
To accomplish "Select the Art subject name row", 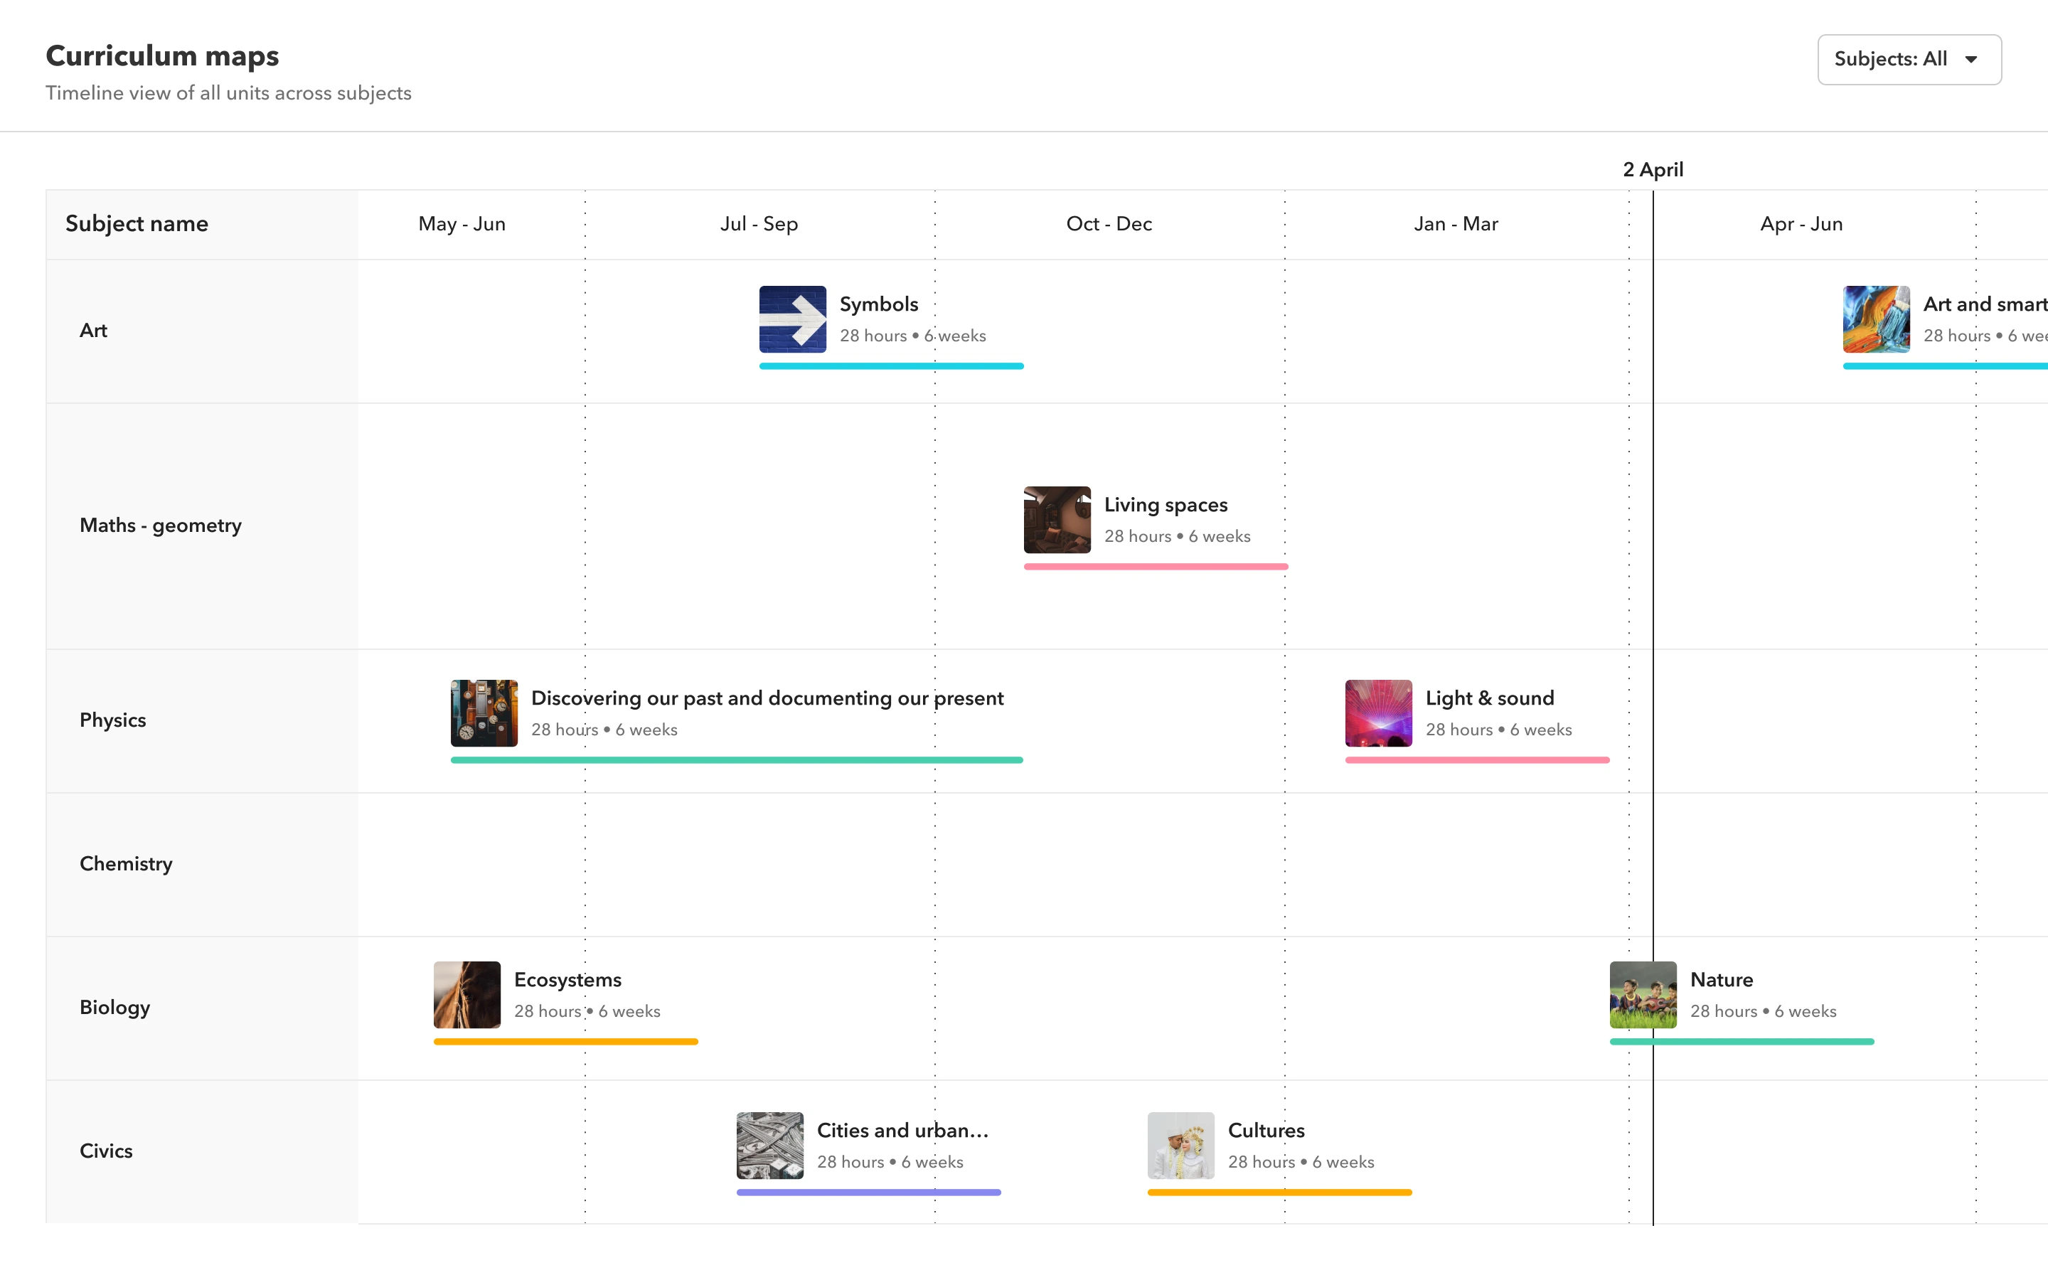I will 95,329.
